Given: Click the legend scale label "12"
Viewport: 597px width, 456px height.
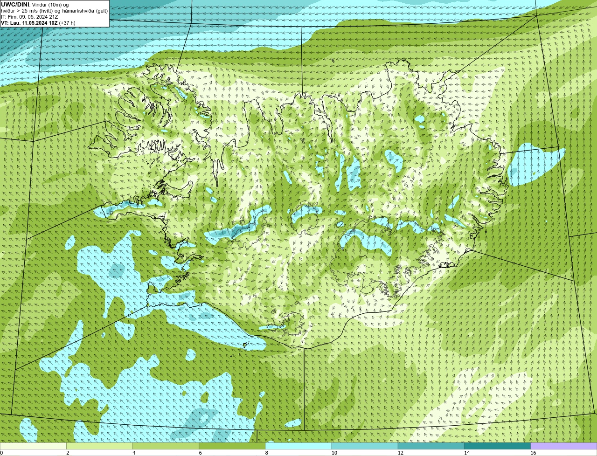Looking at the screenshot, I should point(401,453).
